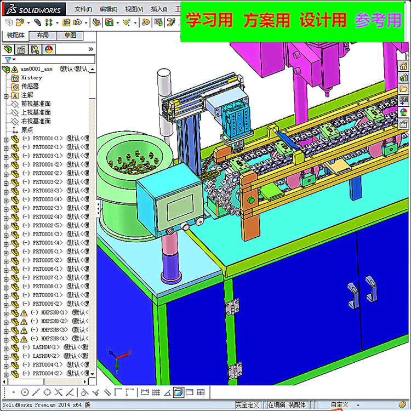Toggle the Center Point snap circle button

(x=25, y=392)
